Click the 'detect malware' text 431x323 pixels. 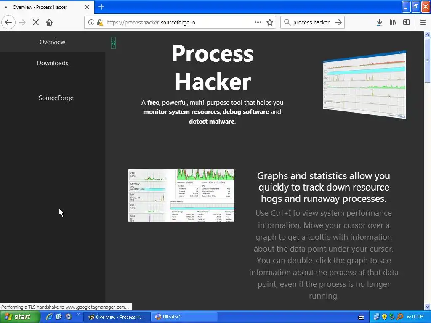212,122
